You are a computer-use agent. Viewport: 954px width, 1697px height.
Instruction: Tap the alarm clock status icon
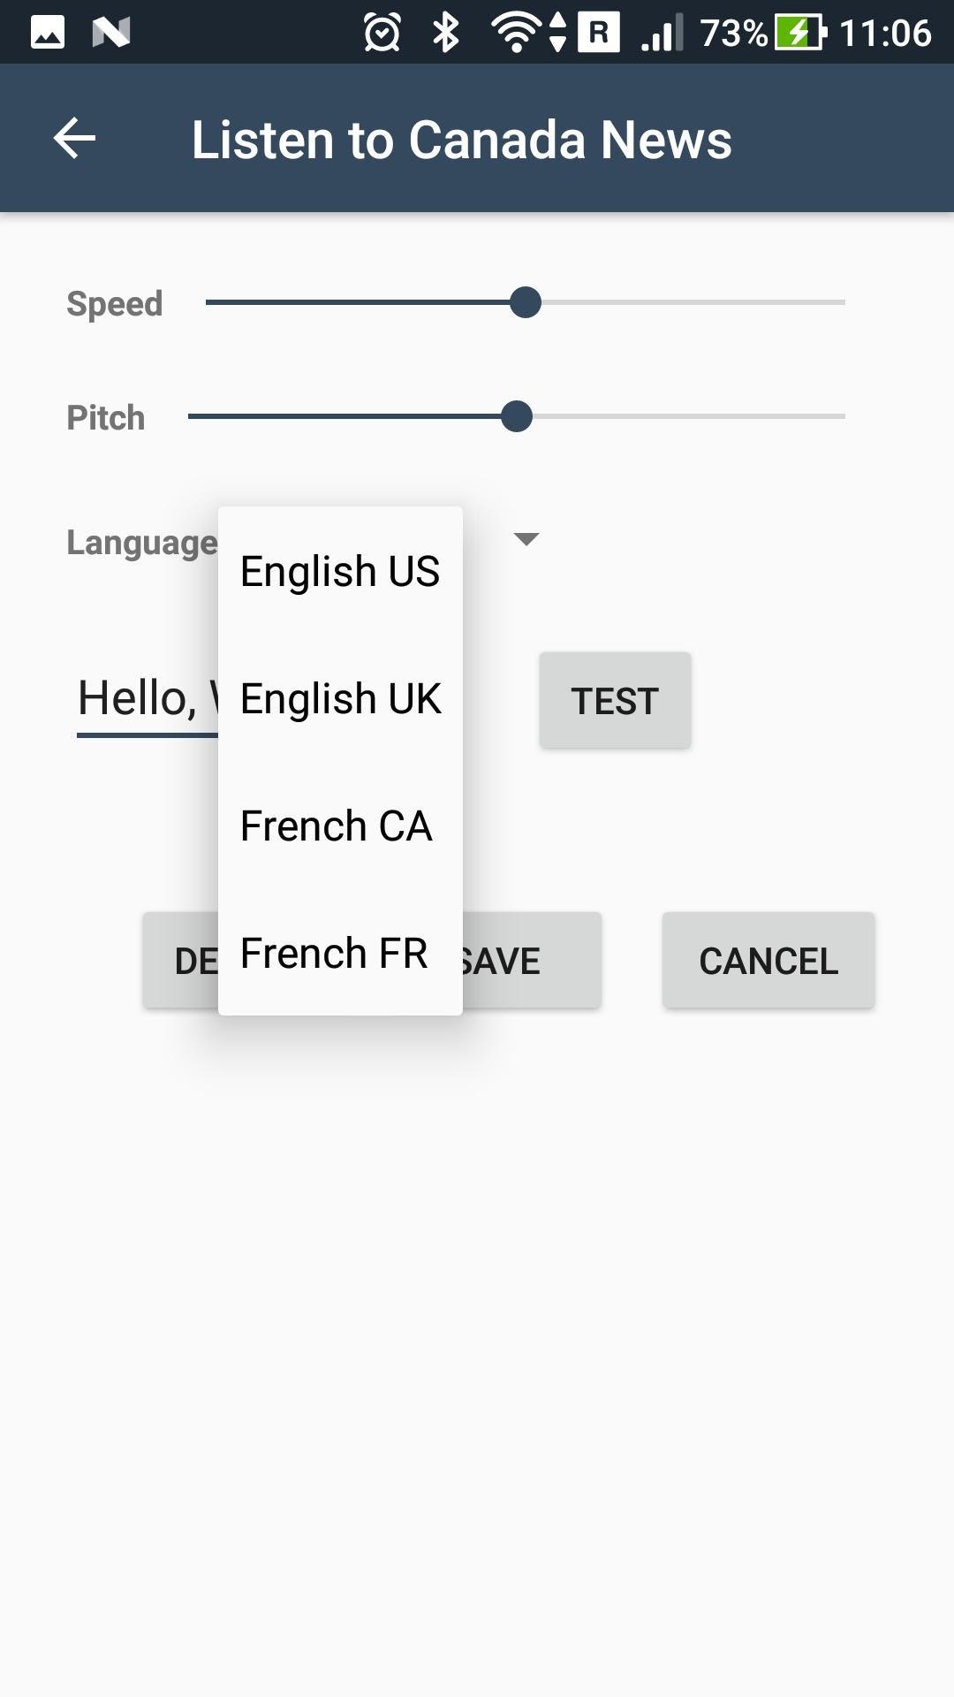(x=382, y=33)
